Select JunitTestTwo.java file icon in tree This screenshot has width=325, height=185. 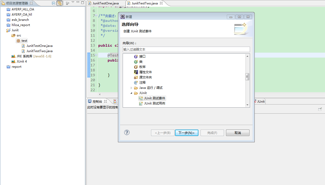23,51
